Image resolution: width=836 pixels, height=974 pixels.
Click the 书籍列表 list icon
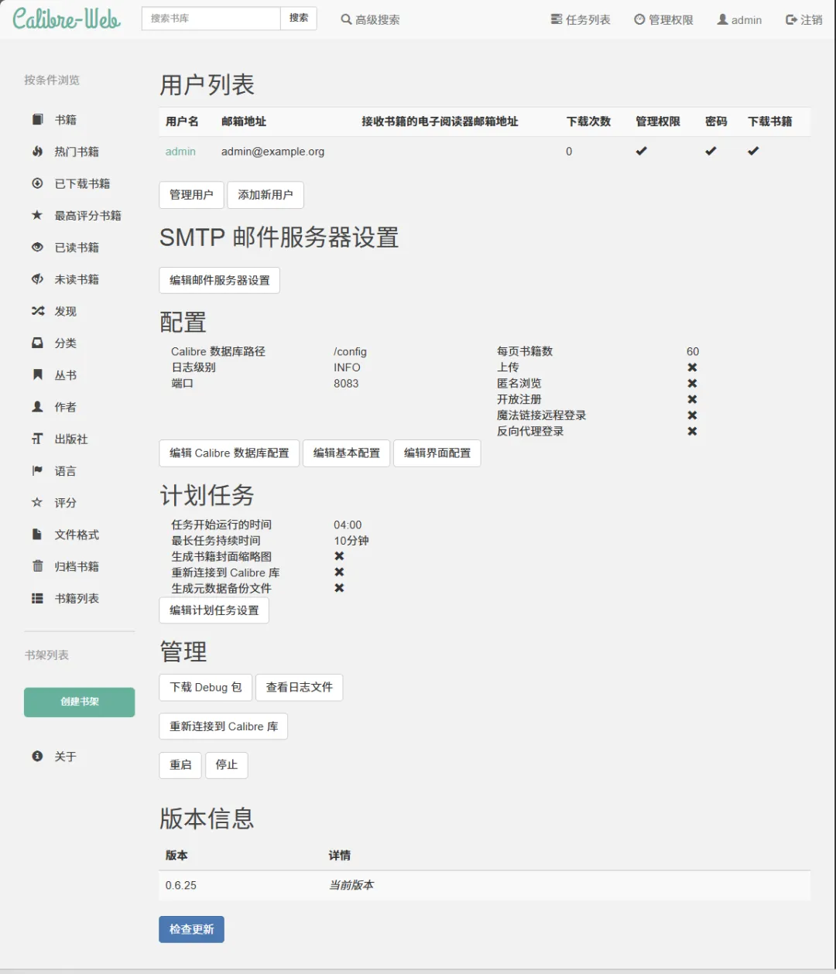coord(37,598)
